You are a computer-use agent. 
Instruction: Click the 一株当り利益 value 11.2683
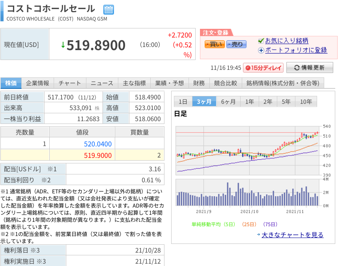click(88, 119)
